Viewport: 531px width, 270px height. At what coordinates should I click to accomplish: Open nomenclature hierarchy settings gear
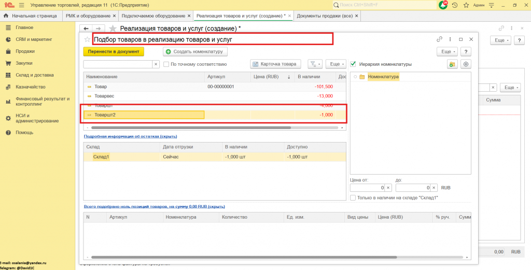(x=466, y=64)
